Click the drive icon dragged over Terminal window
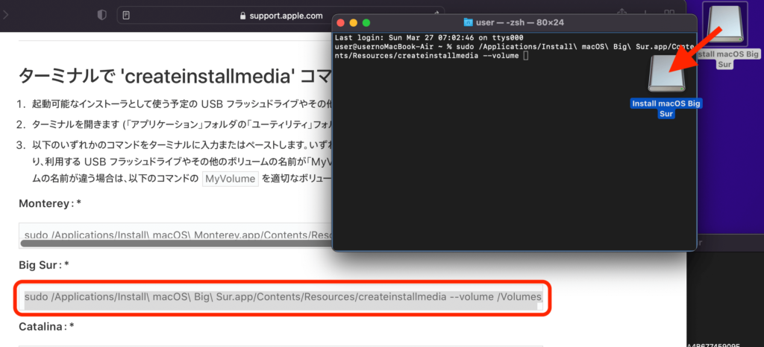The image size is (764, 347). [666, 74]
